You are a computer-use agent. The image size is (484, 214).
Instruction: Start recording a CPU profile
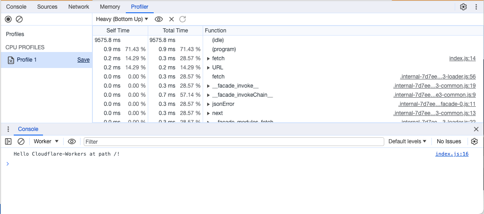click(8, 19)
